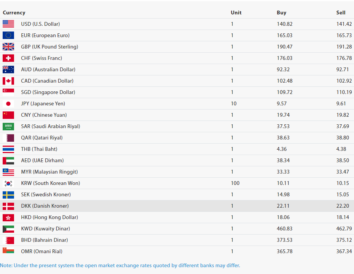Click the Currency column header
Viewport: 354px width, 274px height.
(14, 13)
